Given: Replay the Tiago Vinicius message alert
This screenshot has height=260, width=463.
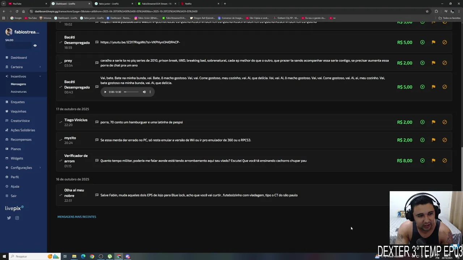Looking at the screenshot, I should tap(422, 122).
